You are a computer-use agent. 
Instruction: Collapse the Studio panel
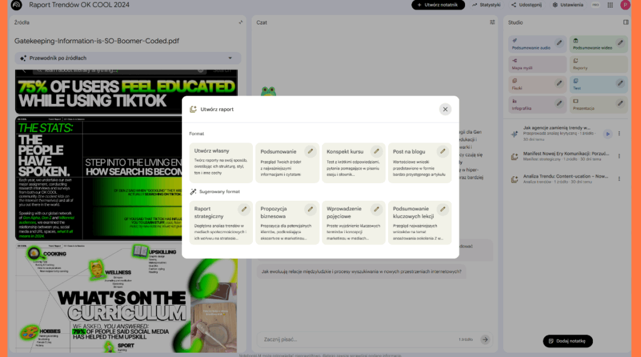[625, 22]
